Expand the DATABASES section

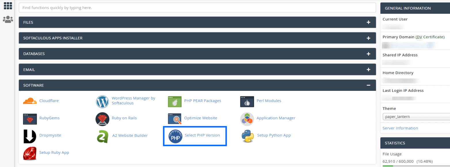click(x=368, y=53)
